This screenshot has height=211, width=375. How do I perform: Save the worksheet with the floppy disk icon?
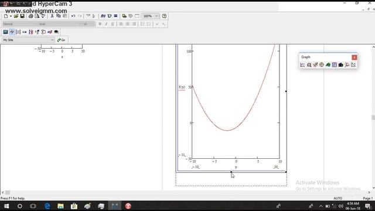point(22,16)
